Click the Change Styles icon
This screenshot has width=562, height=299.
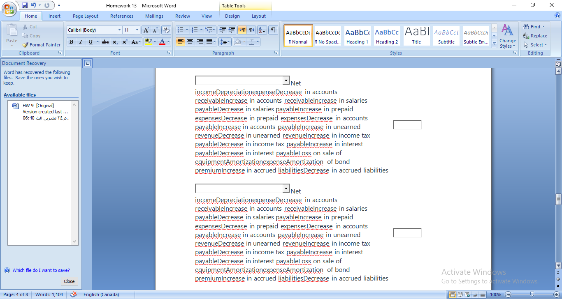click(508, 37)
